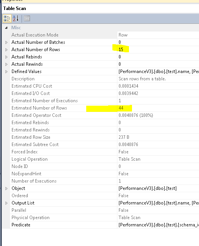Collapse the Misc category
The image size is (199, 246).
[6, 28]
